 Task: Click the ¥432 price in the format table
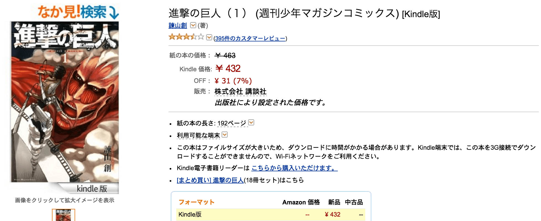[333, 214]
